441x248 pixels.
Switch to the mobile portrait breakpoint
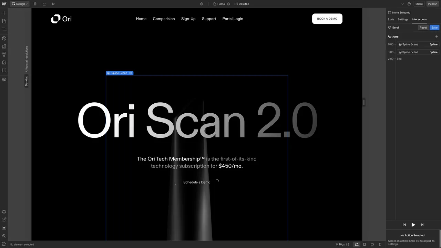click(380, 244)
